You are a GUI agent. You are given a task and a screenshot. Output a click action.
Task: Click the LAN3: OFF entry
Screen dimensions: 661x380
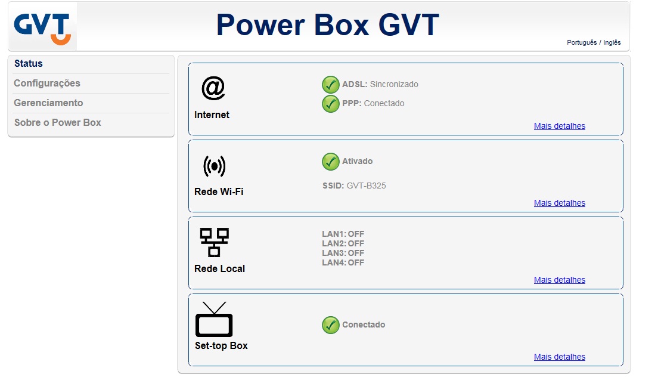343,253
